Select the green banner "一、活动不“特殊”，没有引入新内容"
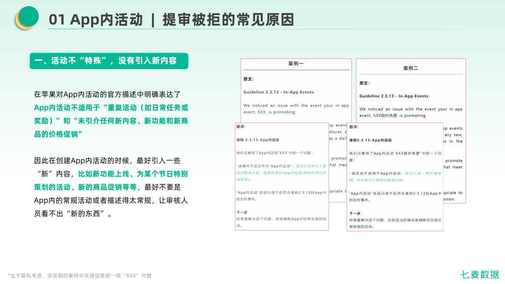Screen dimensions: 505x284 pos(109,61)
